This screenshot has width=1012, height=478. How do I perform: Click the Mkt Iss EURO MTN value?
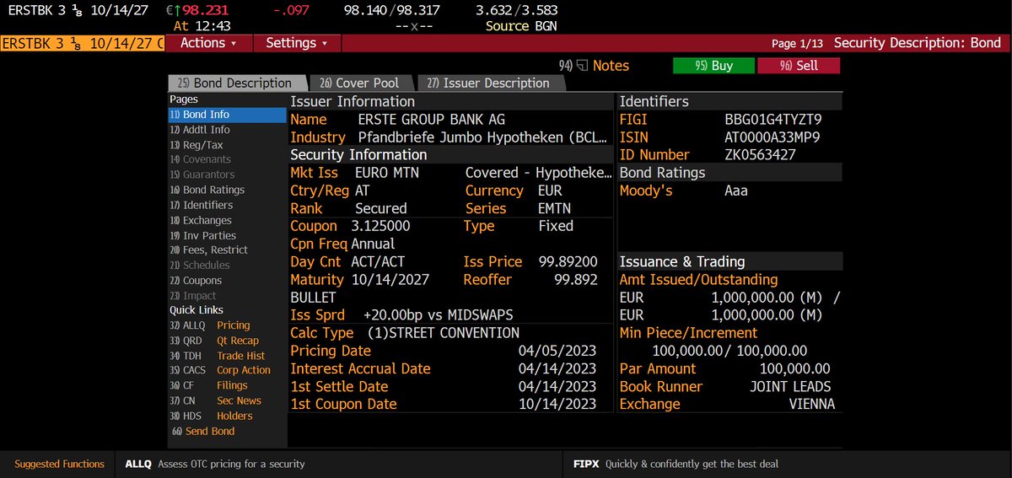[387, 173]
